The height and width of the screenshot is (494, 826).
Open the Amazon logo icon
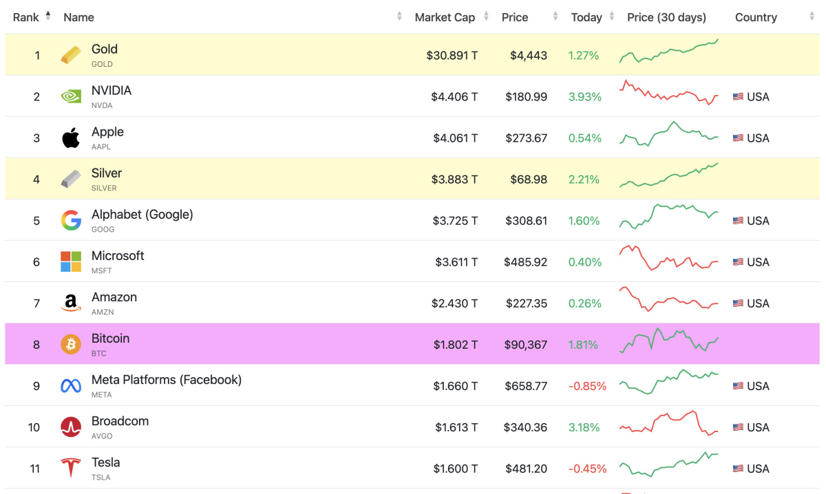point(70,303)
